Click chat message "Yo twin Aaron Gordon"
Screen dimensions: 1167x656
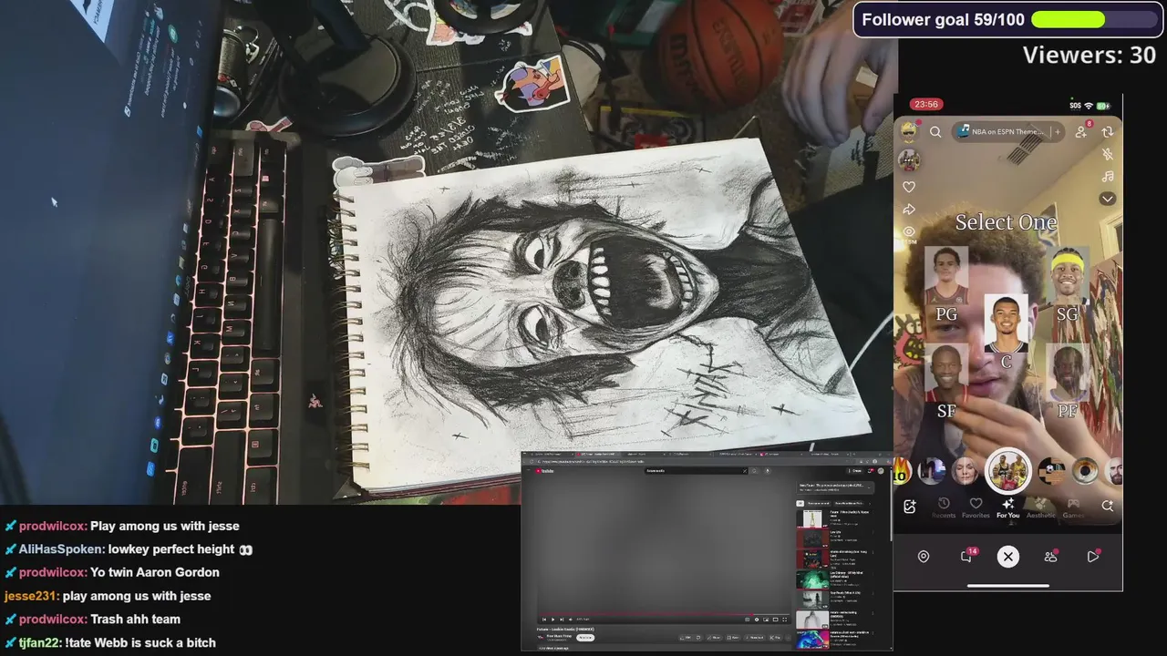click(x=155, y=572)
